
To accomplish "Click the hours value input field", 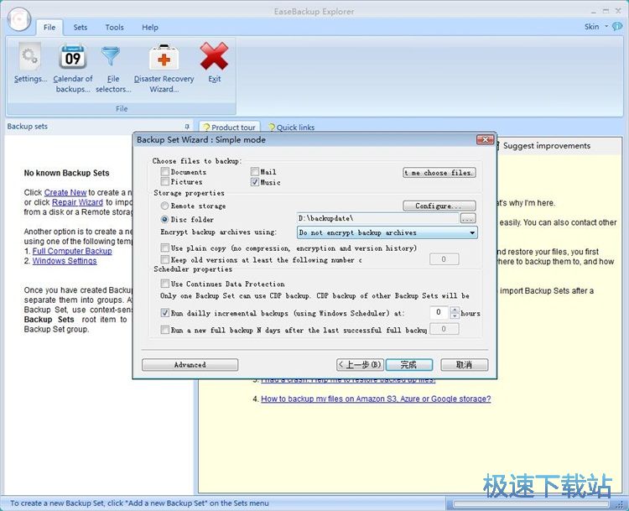I will coord(439,313).
